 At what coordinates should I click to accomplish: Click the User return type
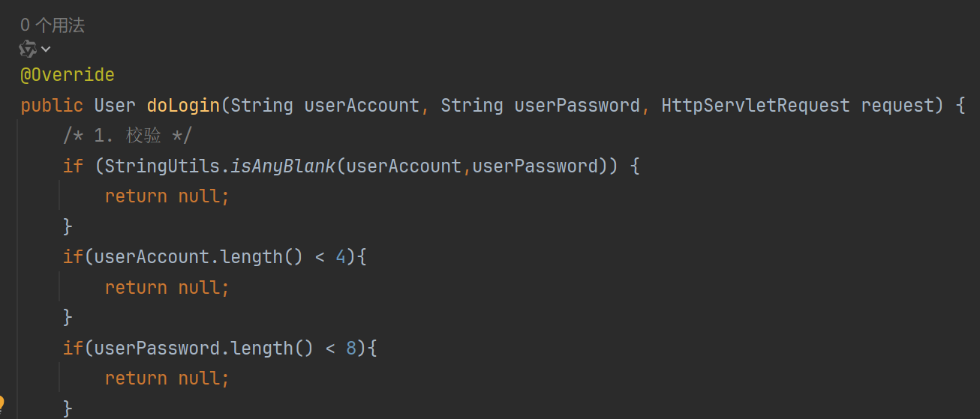(115, 106)
